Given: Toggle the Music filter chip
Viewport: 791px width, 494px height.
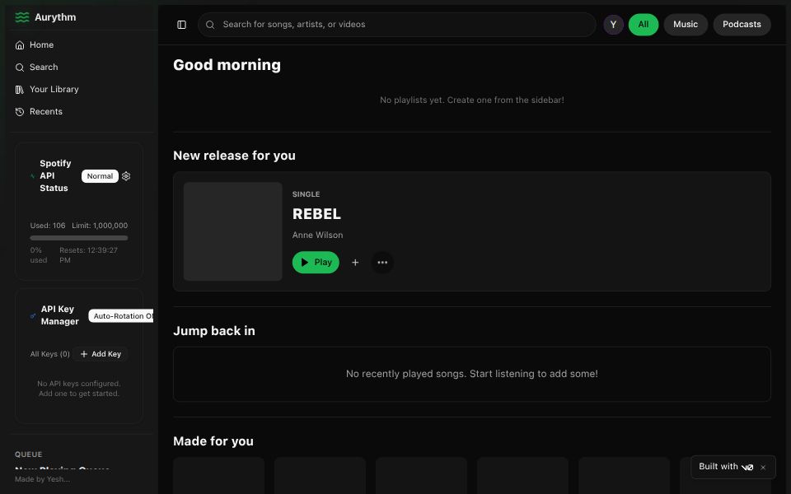Looking at the screenshot, I should tap(685, 24).
